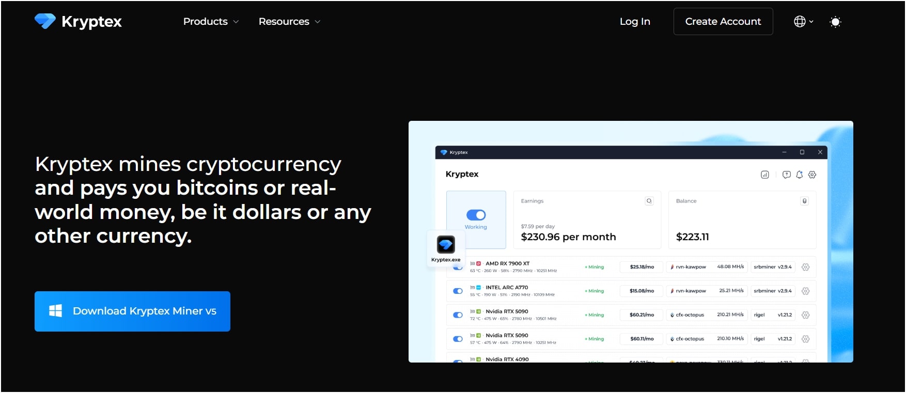Click the $15.08/mo earnings value
Image resolution: width=906 pixels, height=393 pixels.
(642, 291)
